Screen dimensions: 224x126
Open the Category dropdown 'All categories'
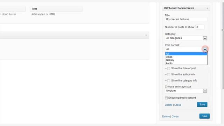point(186,38)
